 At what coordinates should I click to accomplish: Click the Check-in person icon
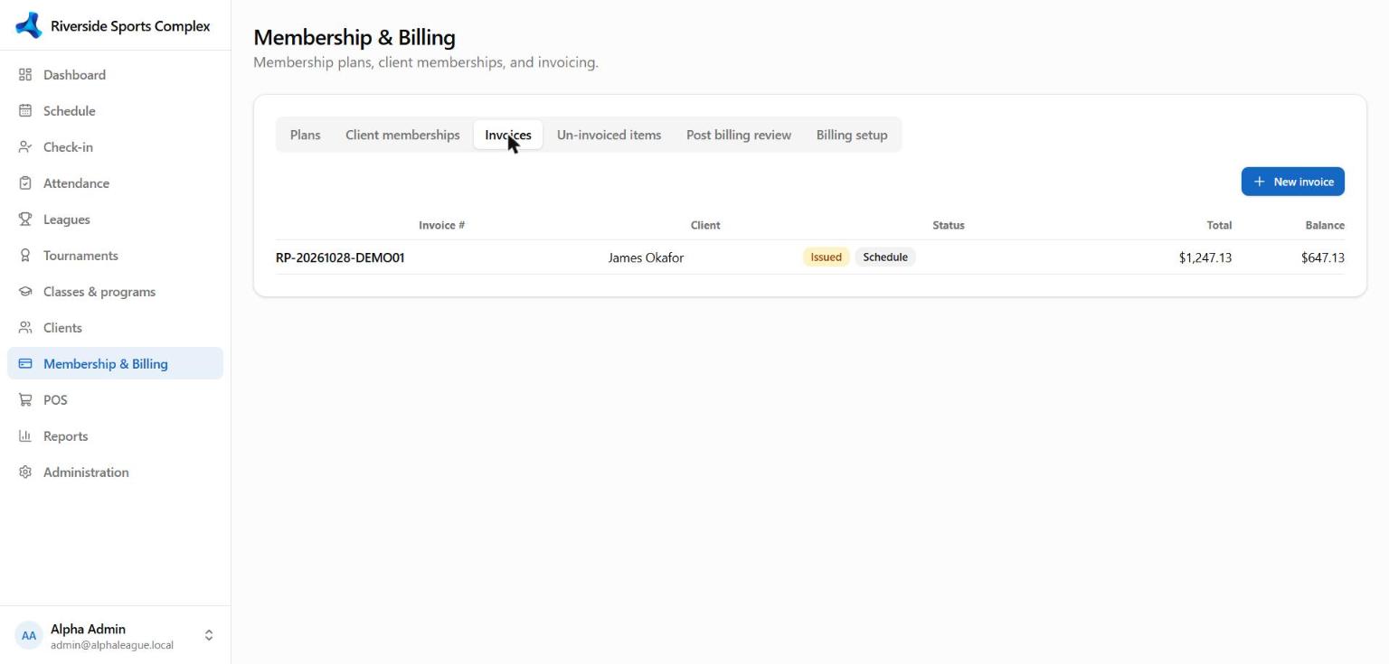tap(25, 147)
